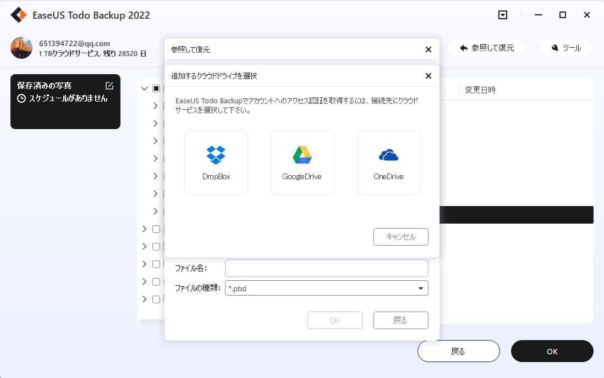The width and height of the screenshot is (604, 378).
Task: Open the user account avatar
Action: (x=21, y=48)
